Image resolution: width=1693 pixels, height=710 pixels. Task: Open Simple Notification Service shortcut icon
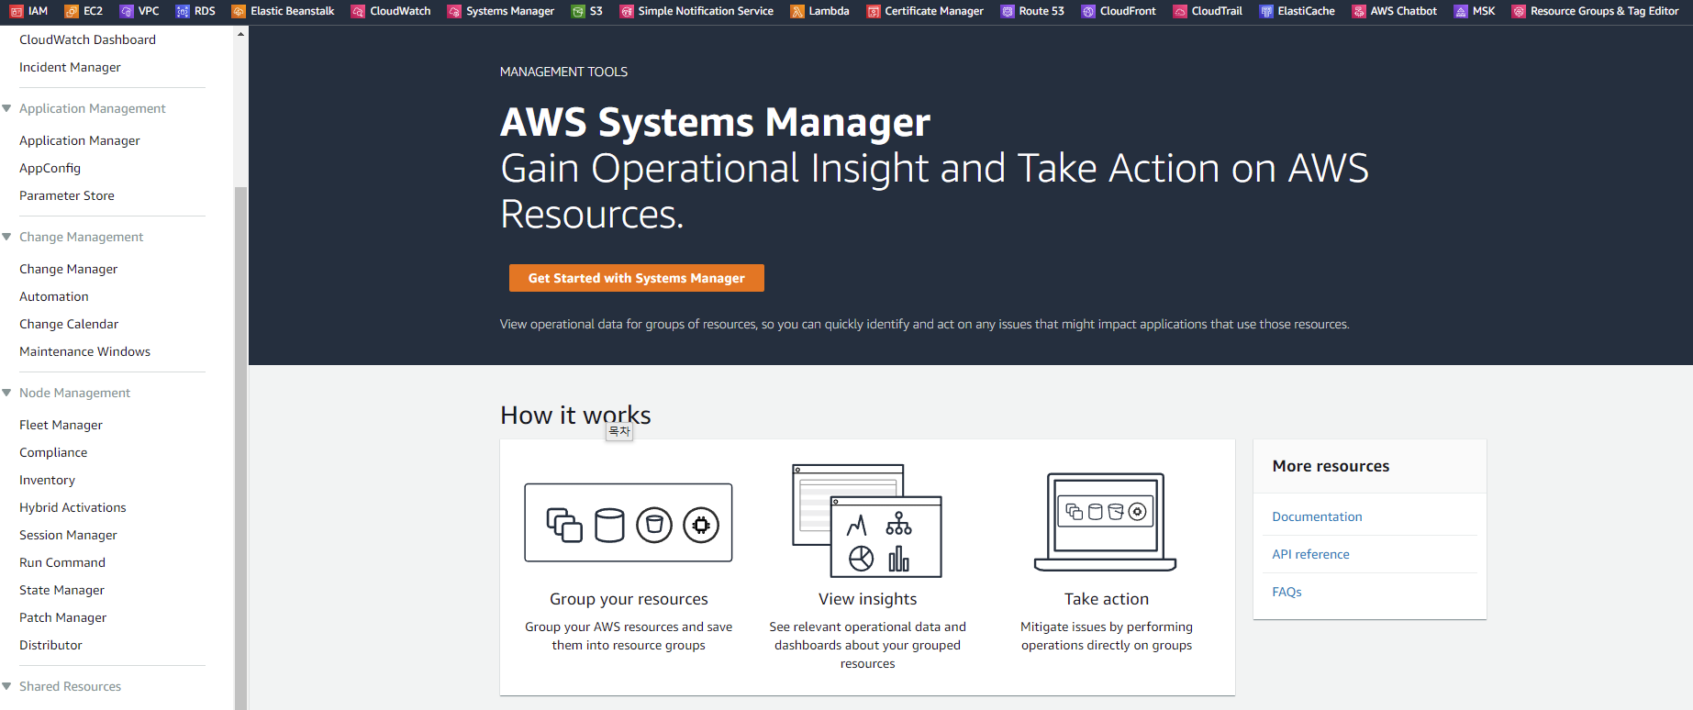click(x=627, y=12)
